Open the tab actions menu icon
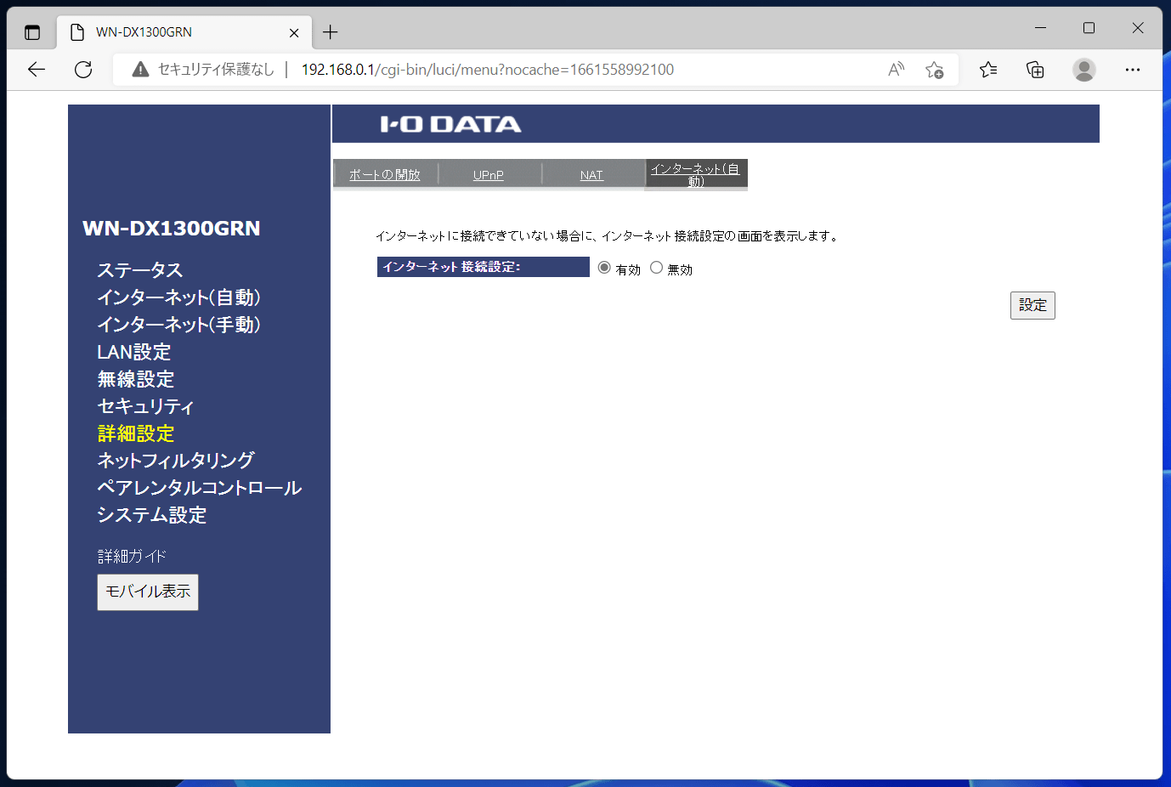 tap(32, 32)
